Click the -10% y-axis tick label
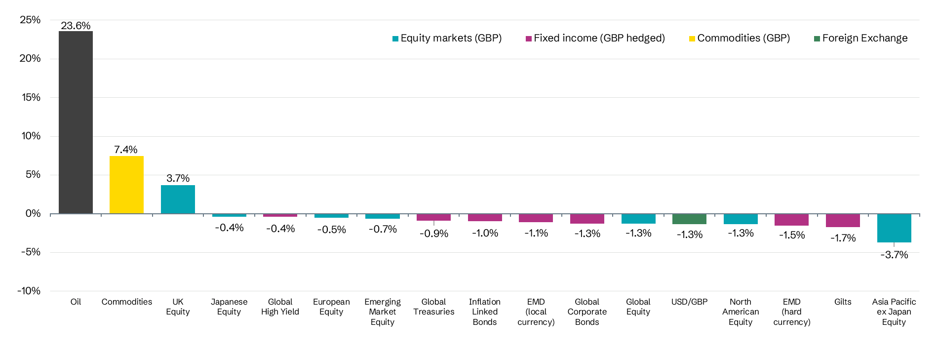 click(x=29, y=291)
